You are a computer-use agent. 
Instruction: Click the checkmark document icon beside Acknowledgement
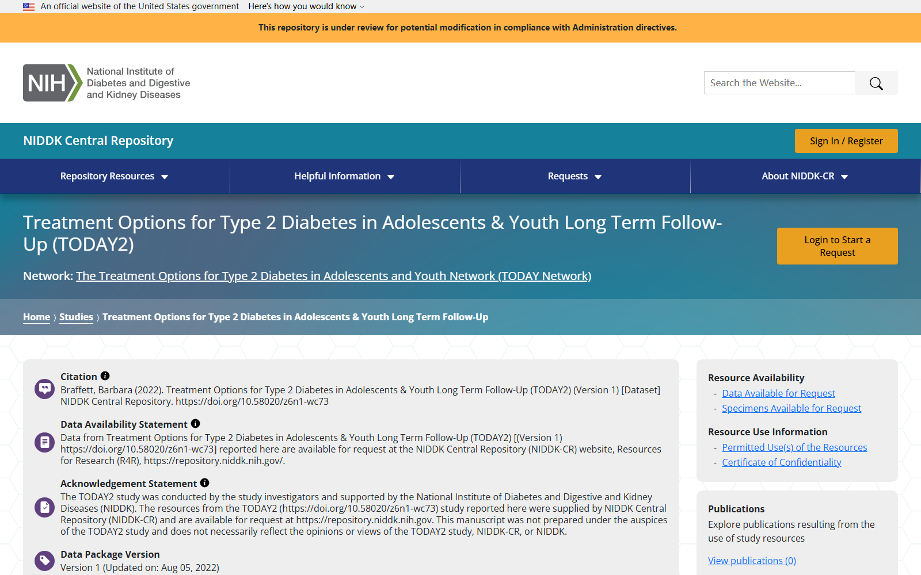(44, 507)
